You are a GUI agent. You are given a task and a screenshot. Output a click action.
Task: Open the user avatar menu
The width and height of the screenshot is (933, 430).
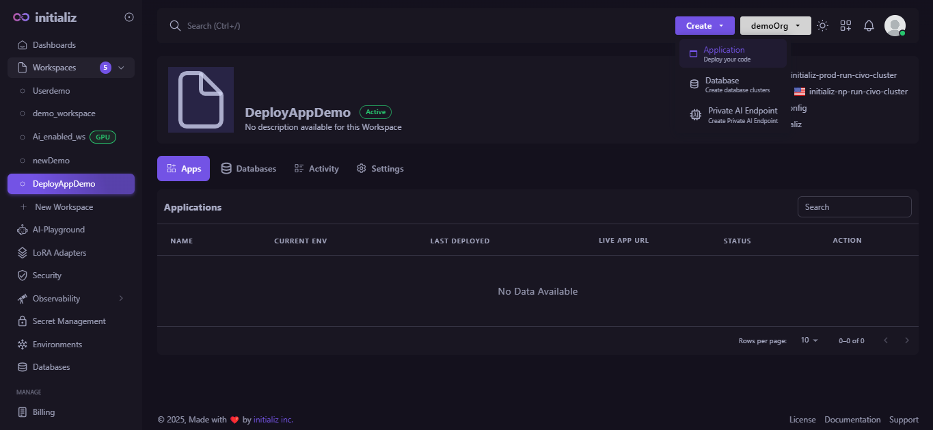click(x=895, y=26)
